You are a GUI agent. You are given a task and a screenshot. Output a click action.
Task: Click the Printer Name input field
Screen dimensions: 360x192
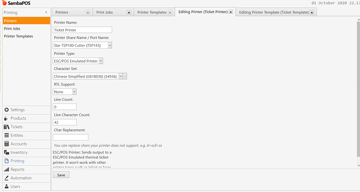[82, 30]
